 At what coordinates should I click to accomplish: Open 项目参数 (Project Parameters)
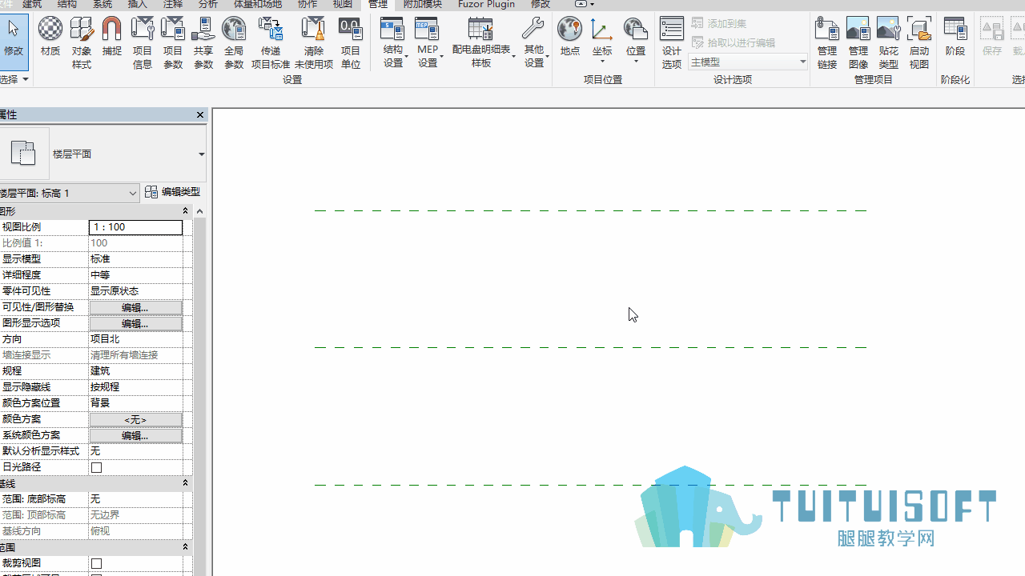173,42
